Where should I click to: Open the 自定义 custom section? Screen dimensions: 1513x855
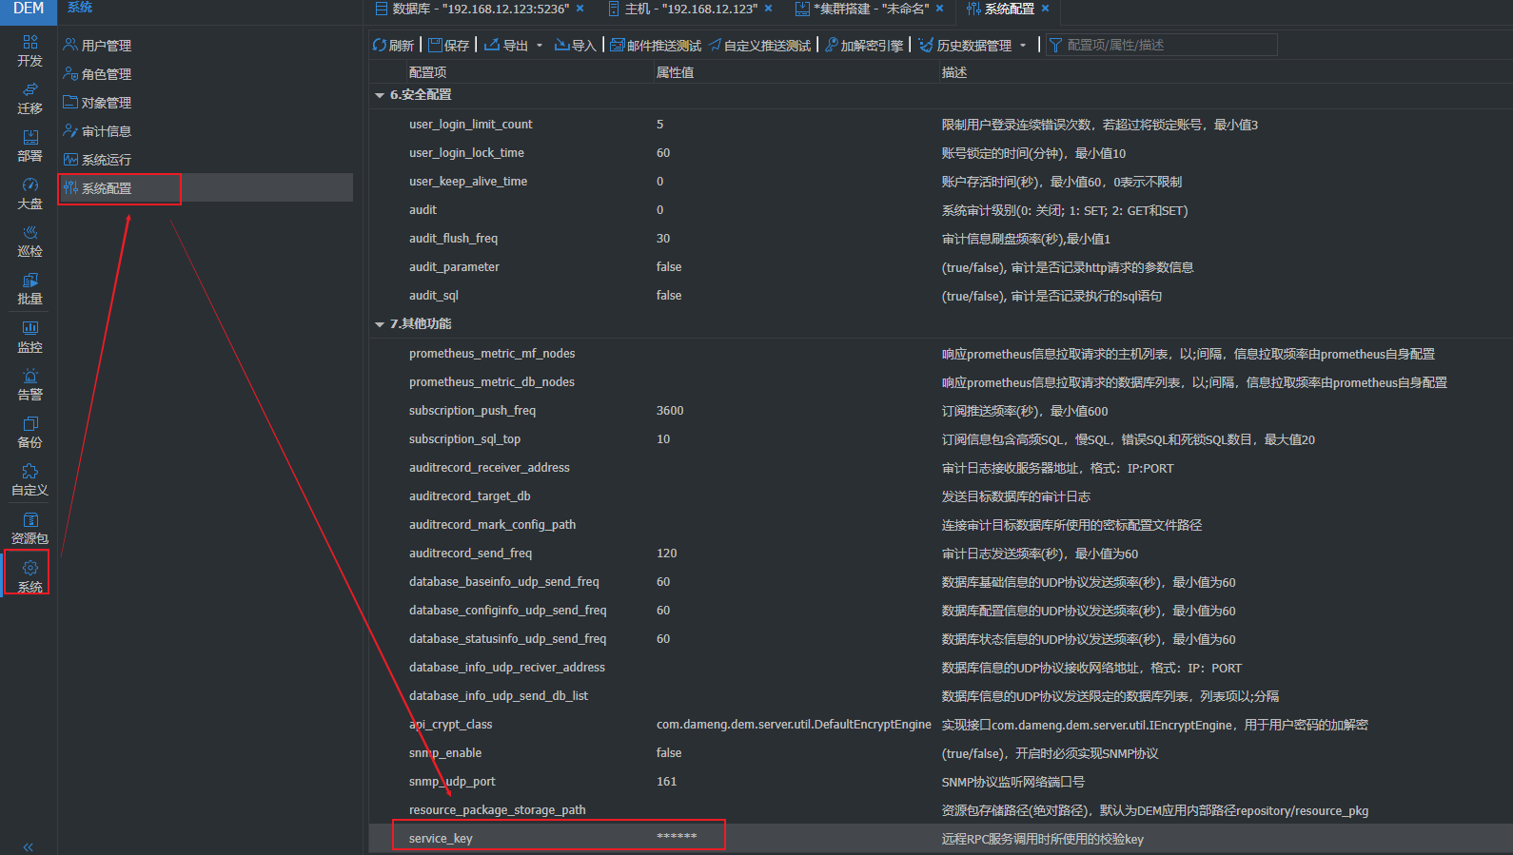(x=29, y=479)
